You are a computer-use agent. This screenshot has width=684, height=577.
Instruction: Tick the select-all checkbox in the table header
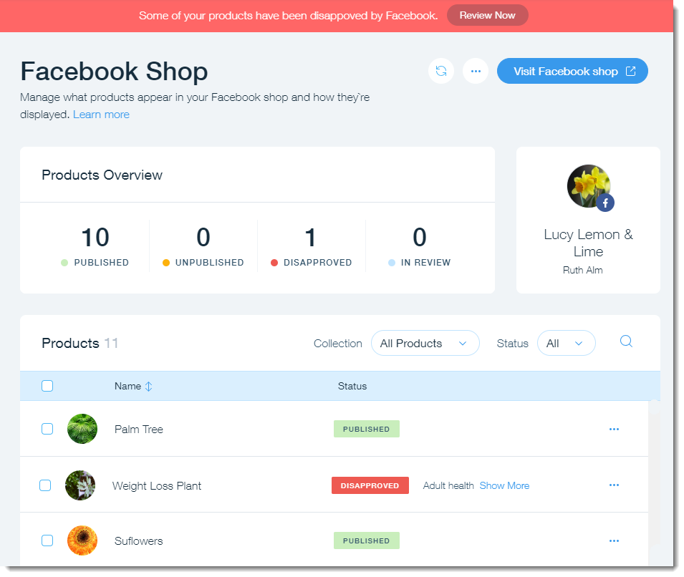pos(47,386)
